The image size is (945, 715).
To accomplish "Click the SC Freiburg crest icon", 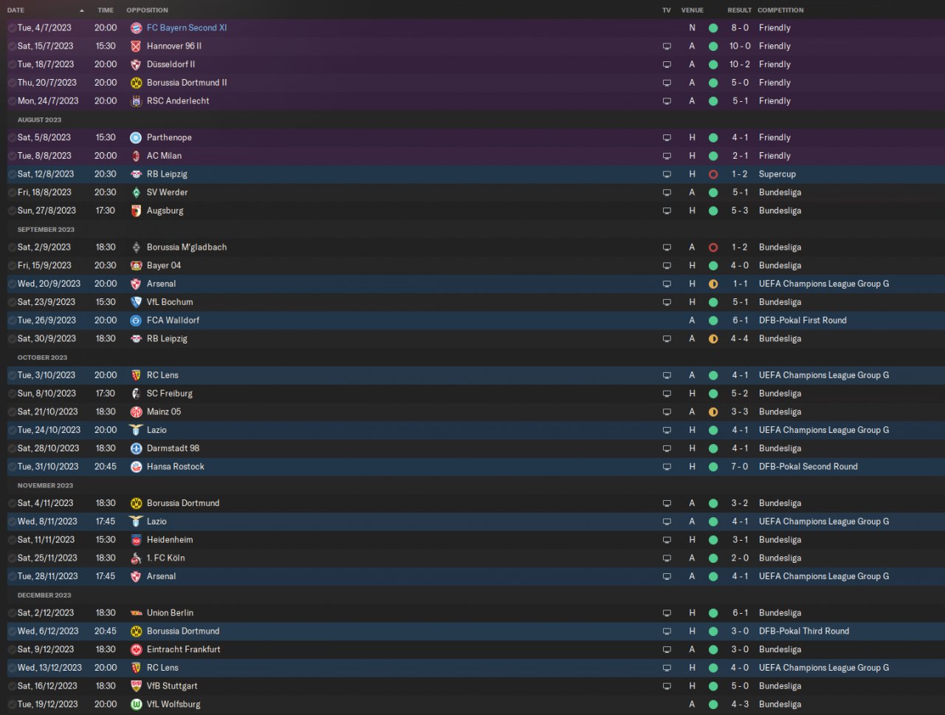I will coord(136,394).
